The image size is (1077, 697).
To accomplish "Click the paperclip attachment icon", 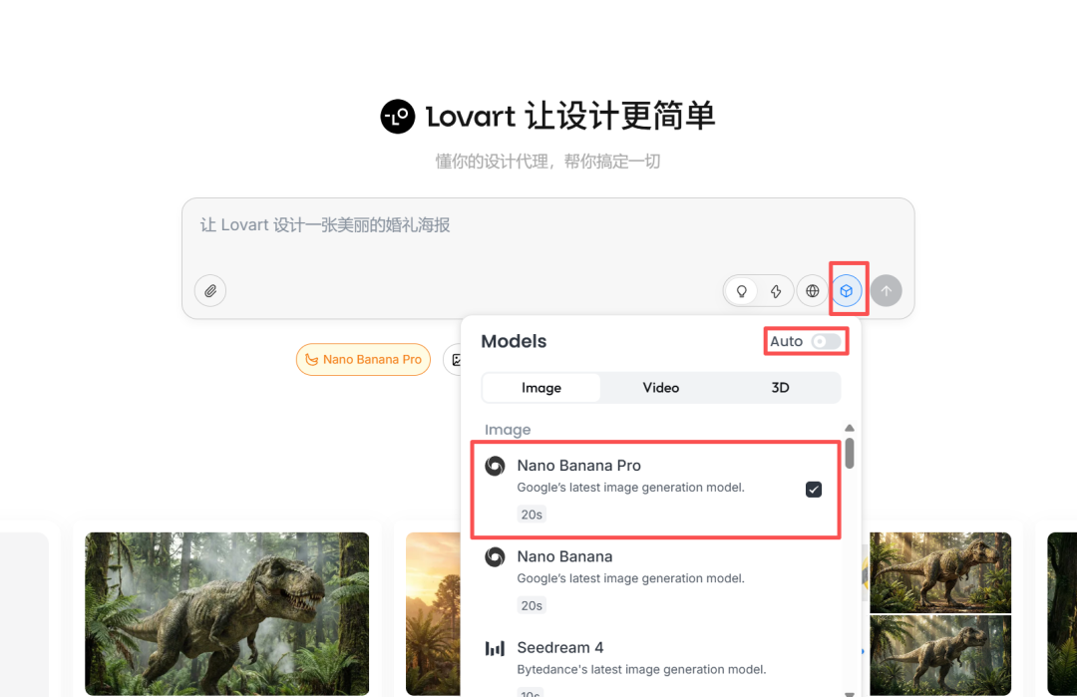I will click(x=209, y=290).
